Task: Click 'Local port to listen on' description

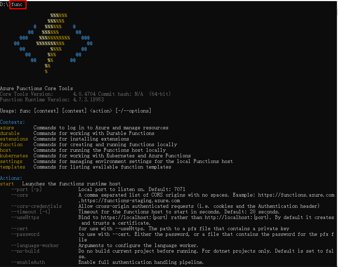Action: (132, 189)
